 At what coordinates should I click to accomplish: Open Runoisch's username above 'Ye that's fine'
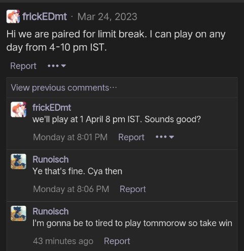pos(51,160)
